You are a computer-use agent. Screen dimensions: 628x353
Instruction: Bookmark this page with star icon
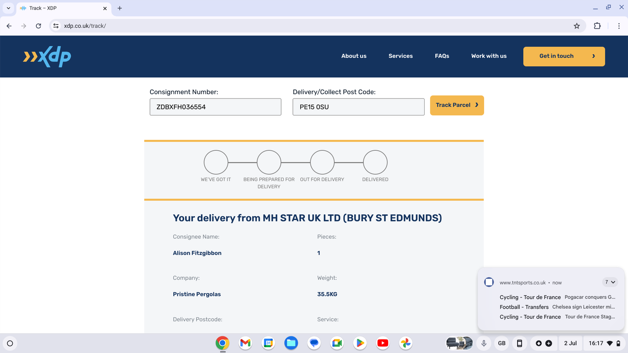pos(577,26)
